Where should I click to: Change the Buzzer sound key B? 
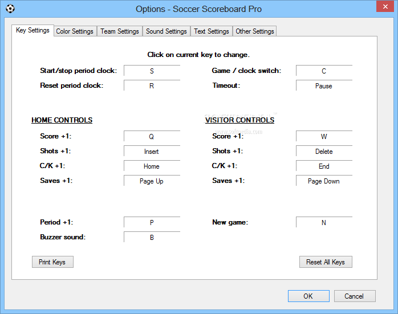coord(152,237)
